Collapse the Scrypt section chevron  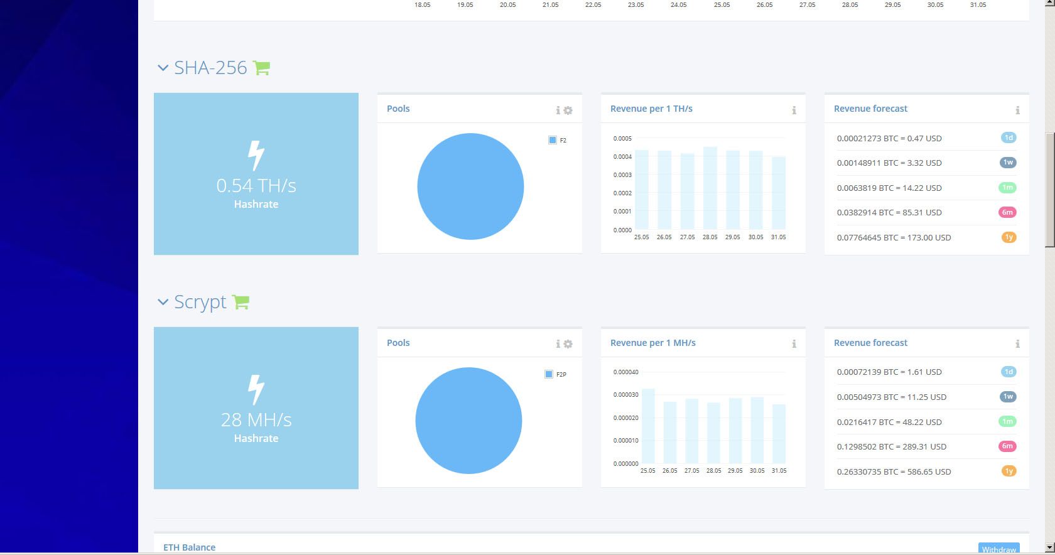[x=163, y=302]
